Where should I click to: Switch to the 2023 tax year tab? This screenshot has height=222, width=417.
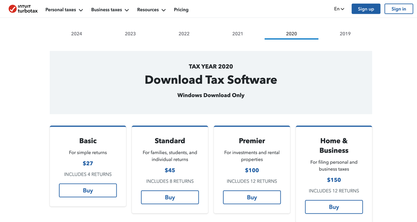tap(130, 34)
